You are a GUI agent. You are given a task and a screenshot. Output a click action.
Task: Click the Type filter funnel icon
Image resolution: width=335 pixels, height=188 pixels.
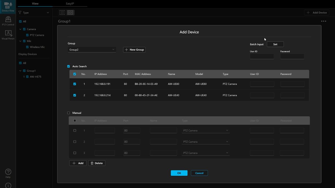pyautogui.click(x=20, y=13)
